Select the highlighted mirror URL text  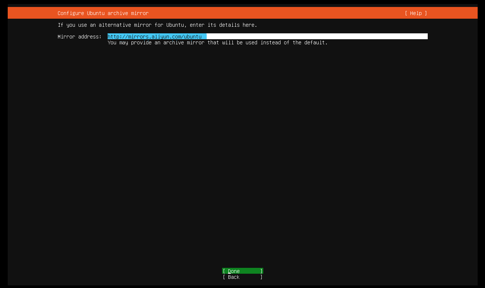[x=156, y=36]
